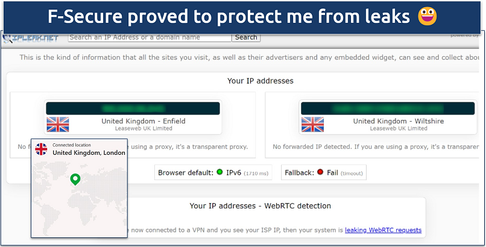
Task: Click the UK flag beside Enfield
Action: coord(58,124)
